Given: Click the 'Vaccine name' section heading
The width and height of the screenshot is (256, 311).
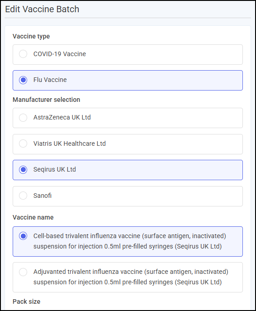Looking at the screenshot, I should (33, 217).
